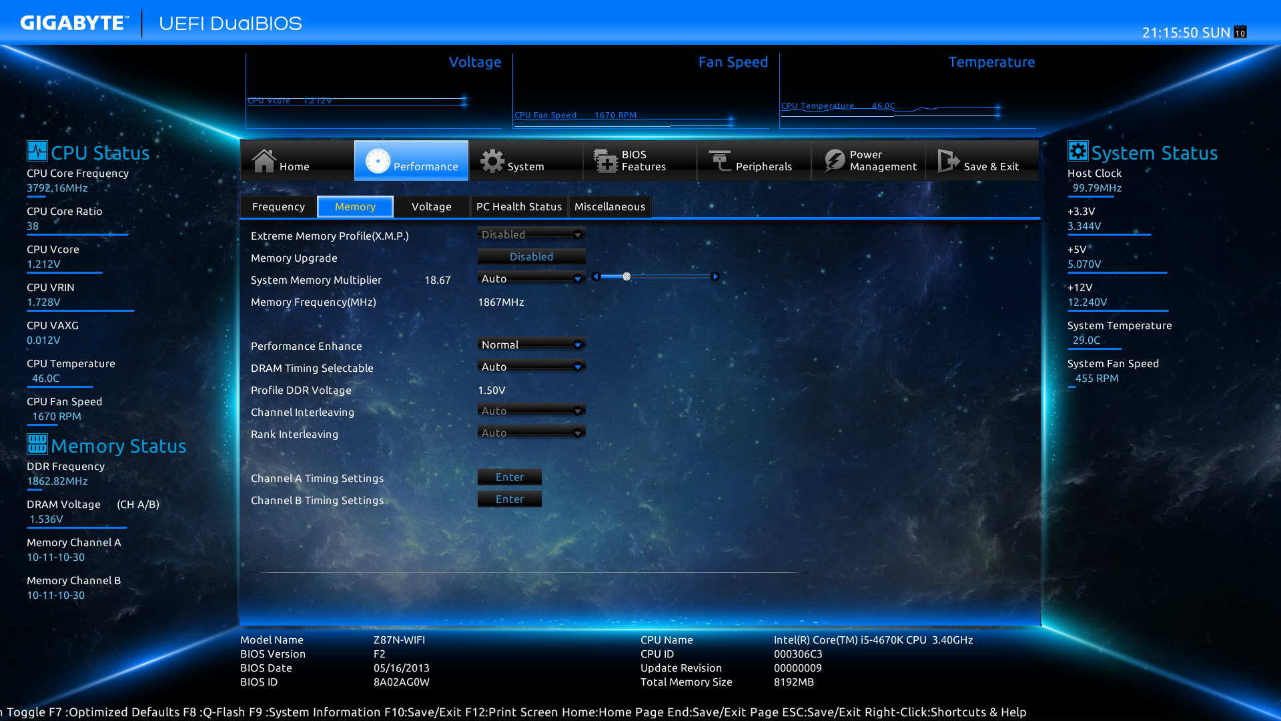Toggle Memory Upgrade Disabled button
1281x721 pixels.
coord(531,256)
